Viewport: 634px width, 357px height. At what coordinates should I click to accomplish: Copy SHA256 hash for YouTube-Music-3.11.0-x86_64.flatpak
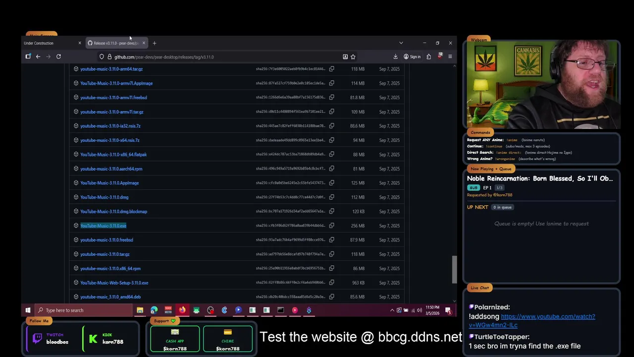click(x=331, y=154)
